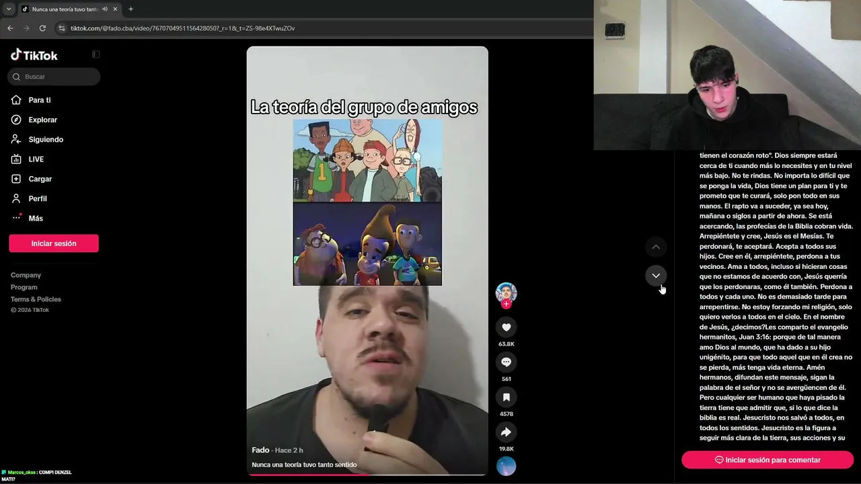This screenshot has width=861, height=484.
Task: Go back to the previous page
Action: tap(10, 28)
